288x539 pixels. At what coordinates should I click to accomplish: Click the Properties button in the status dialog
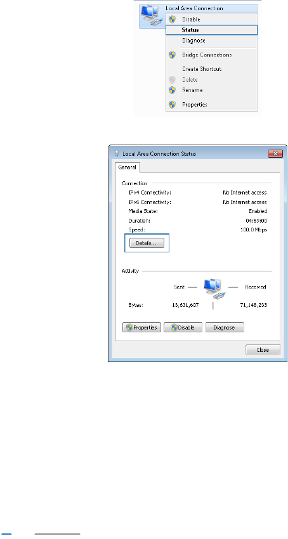pyautogui.click(x=141, y=327)
